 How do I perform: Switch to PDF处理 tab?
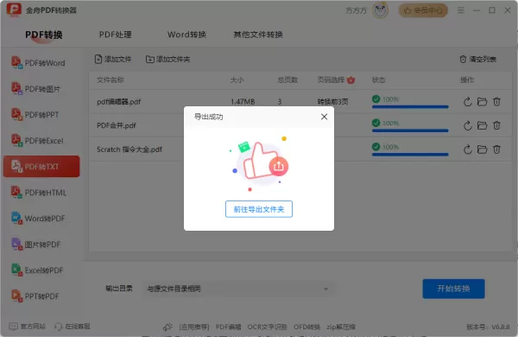[x=116, y=35]
